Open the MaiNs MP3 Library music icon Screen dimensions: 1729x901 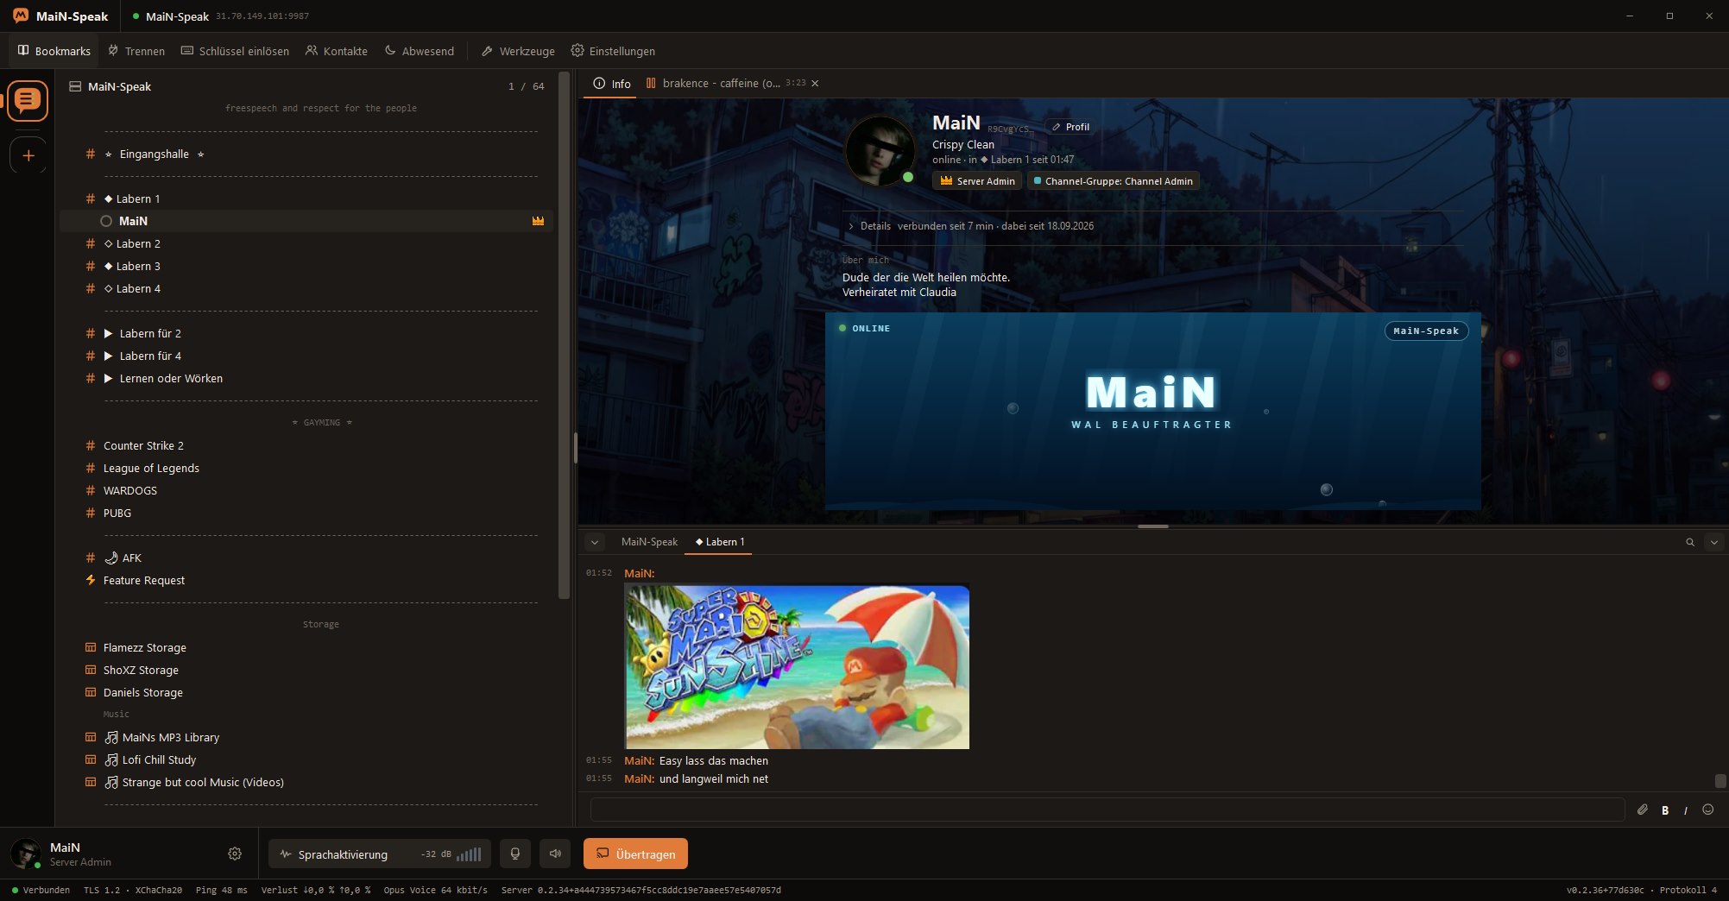click(111, 738)
